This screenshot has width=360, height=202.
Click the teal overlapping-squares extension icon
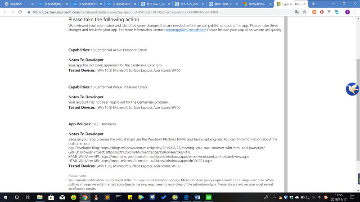[337, 12]
